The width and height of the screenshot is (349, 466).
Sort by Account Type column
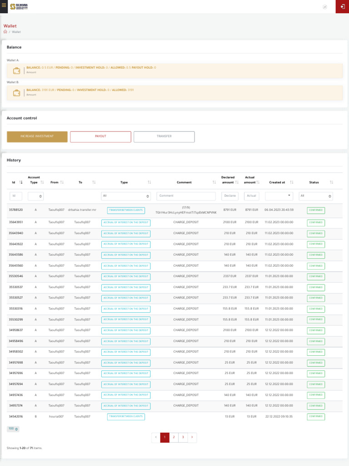[x=42, y=182]
